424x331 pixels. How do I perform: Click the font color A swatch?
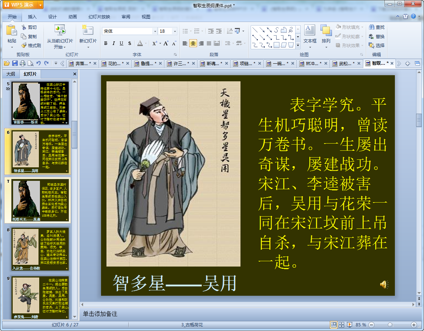pos(140,43)
